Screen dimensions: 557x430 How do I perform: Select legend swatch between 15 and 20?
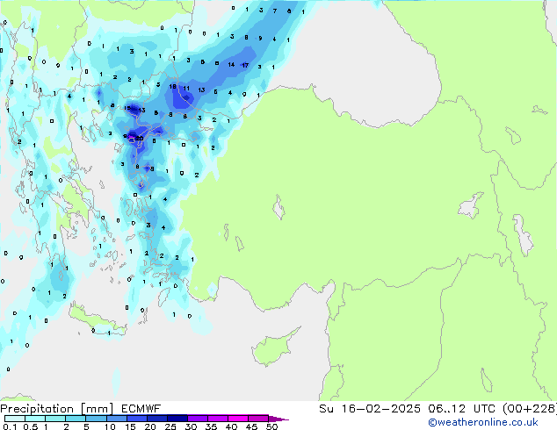136,419
